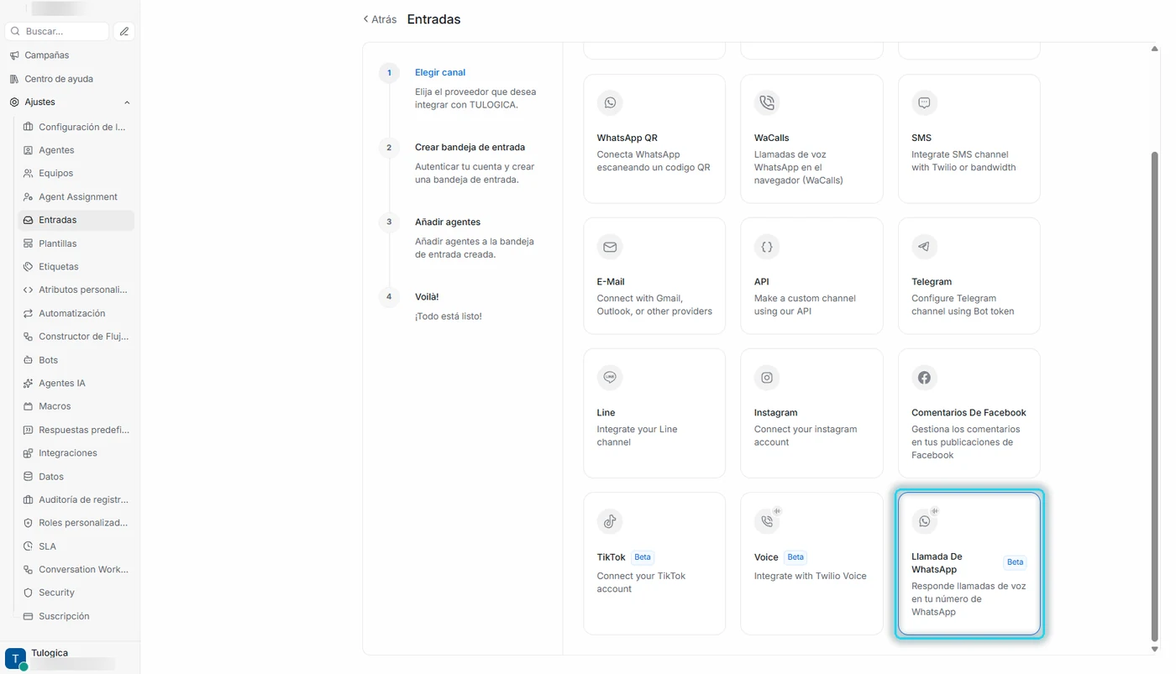Click the tag icon beside Etiquetas
Viewport: 1176px width, 674px height.
[x=29, y=266]
